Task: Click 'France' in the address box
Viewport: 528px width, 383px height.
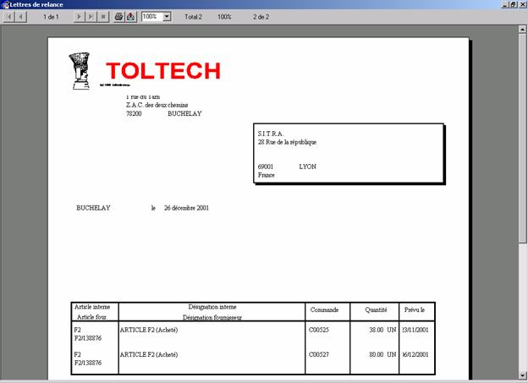Action: (267, 175)
